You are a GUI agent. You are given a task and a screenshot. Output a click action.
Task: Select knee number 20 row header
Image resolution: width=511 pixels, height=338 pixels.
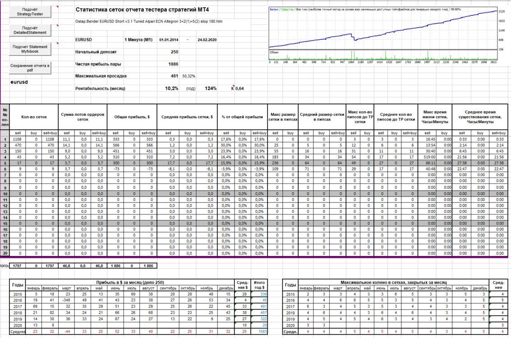coord(5,253)
